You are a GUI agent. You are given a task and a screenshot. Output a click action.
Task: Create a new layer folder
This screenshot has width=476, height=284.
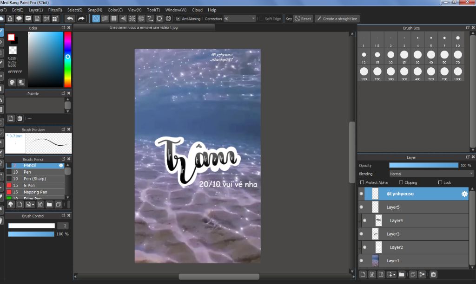click(402, 274)
